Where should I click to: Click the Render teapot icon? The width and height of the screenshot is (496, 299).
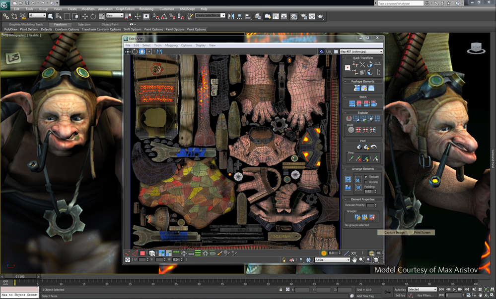point(320,16)
